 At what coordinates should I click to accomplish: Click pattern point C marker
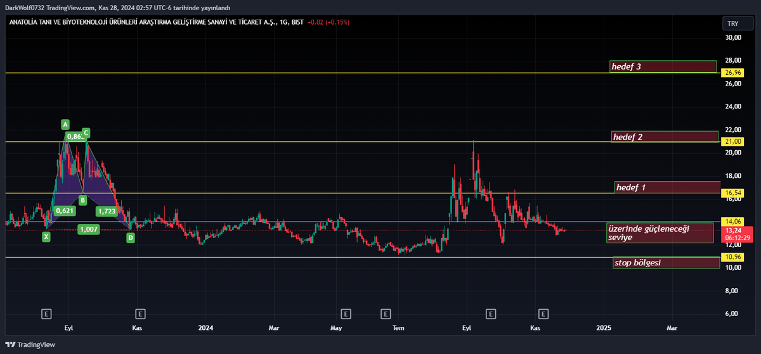coord(86,133)
